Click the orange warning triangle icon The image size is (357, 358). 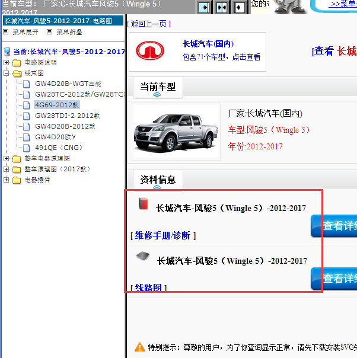(x=139, y=347)
